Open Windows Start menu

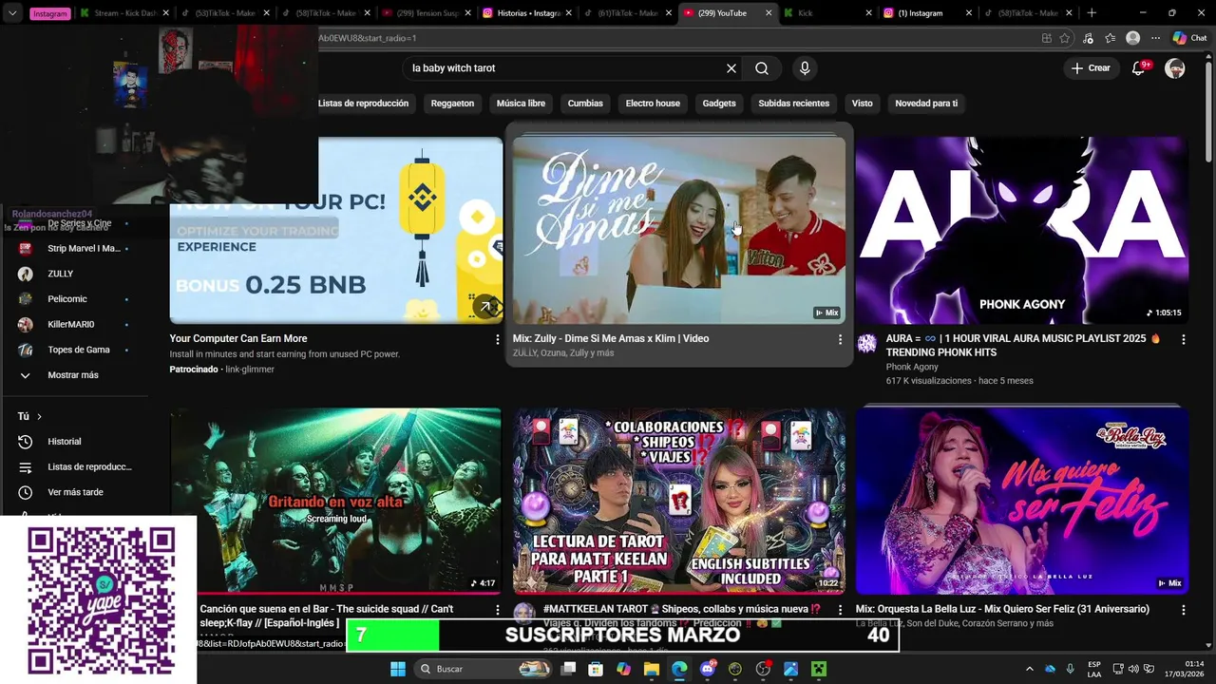[398, 669]
